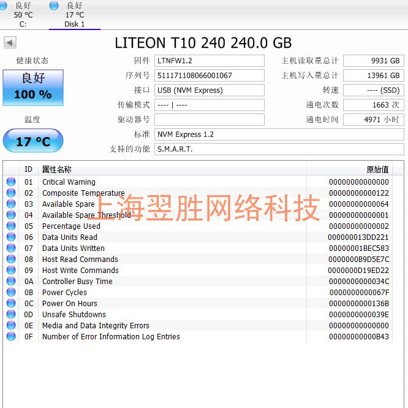
Task: Click status orb for Controller Busy Time row
Action: click(11, 281)
